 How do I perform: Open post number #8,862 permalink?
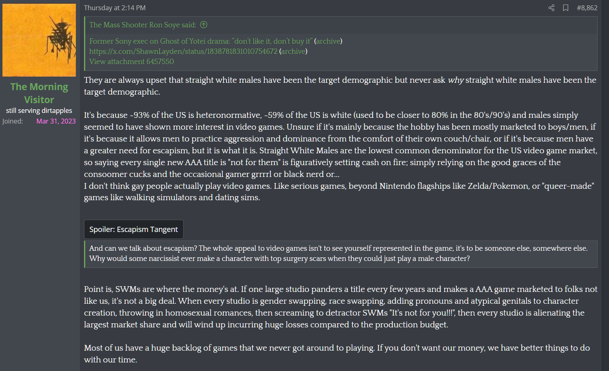(587, 8)
